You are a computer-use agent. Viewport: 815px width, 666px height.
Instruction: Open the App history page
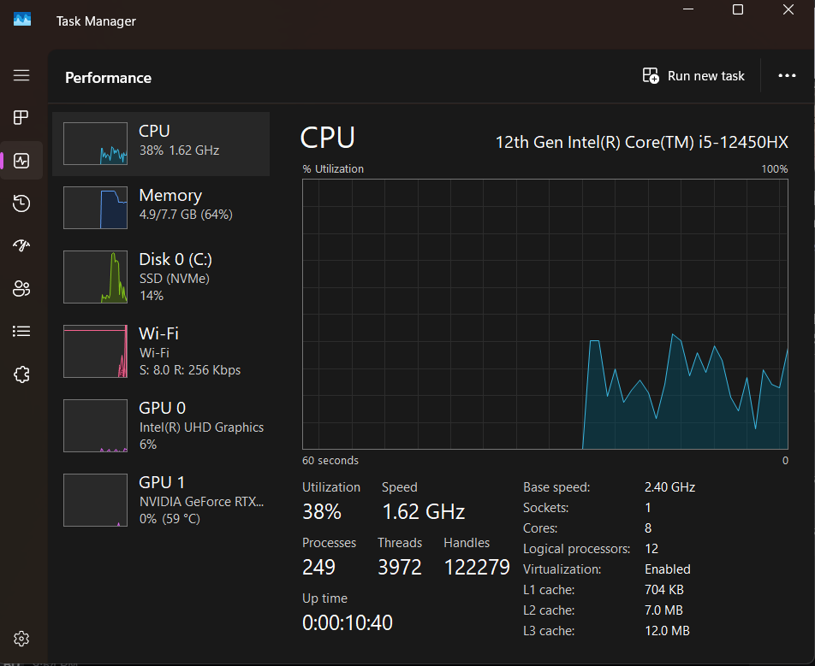(x=21, y=203)
